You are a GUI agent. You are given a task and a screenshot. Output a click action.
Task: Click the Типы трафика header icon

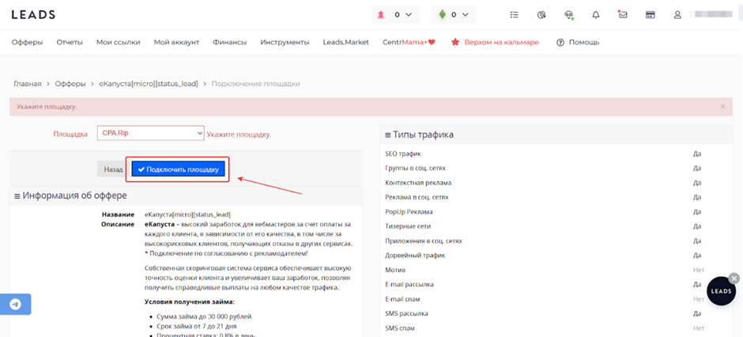(x=387, y=135)
